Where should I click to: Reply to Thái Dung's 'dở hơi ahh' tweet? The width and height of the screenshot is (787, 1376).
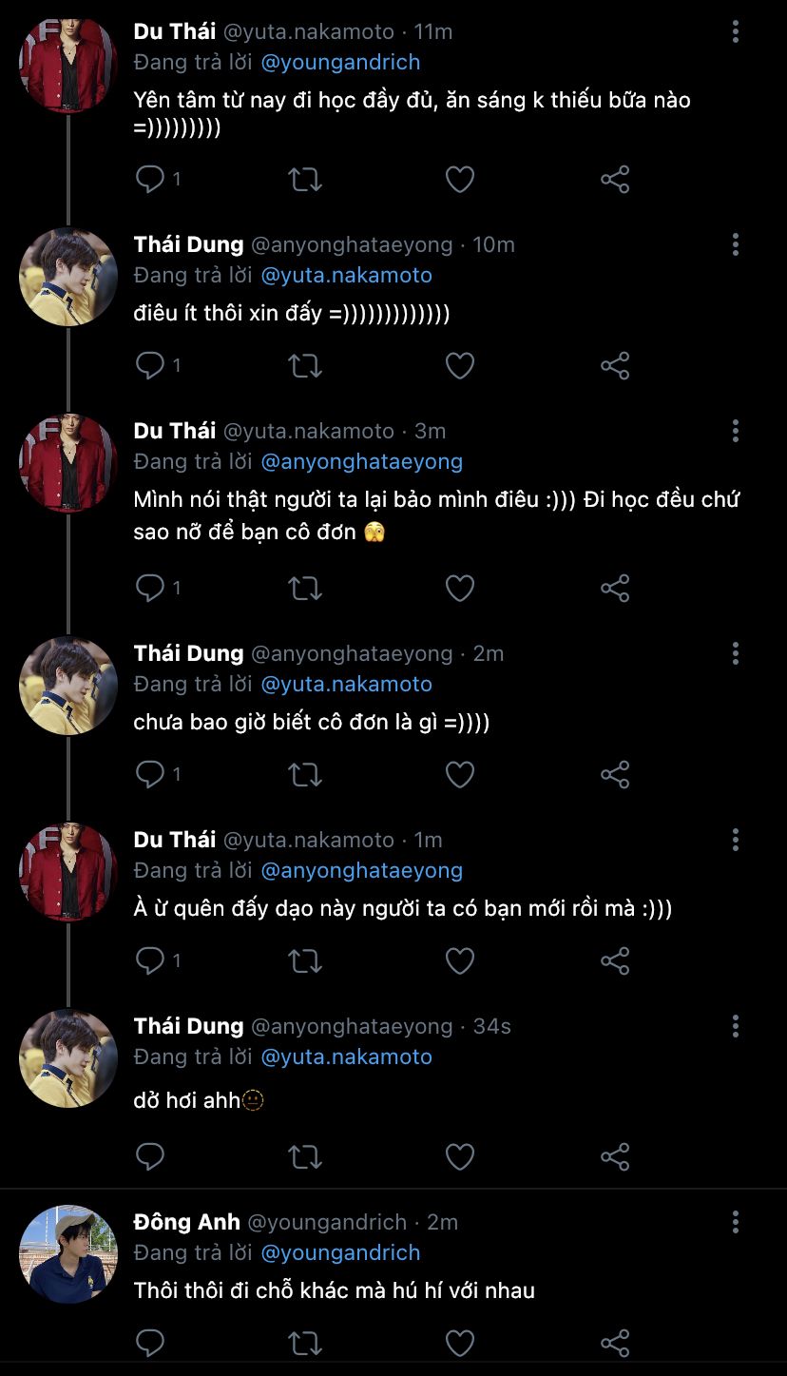tap(150, 1156)
